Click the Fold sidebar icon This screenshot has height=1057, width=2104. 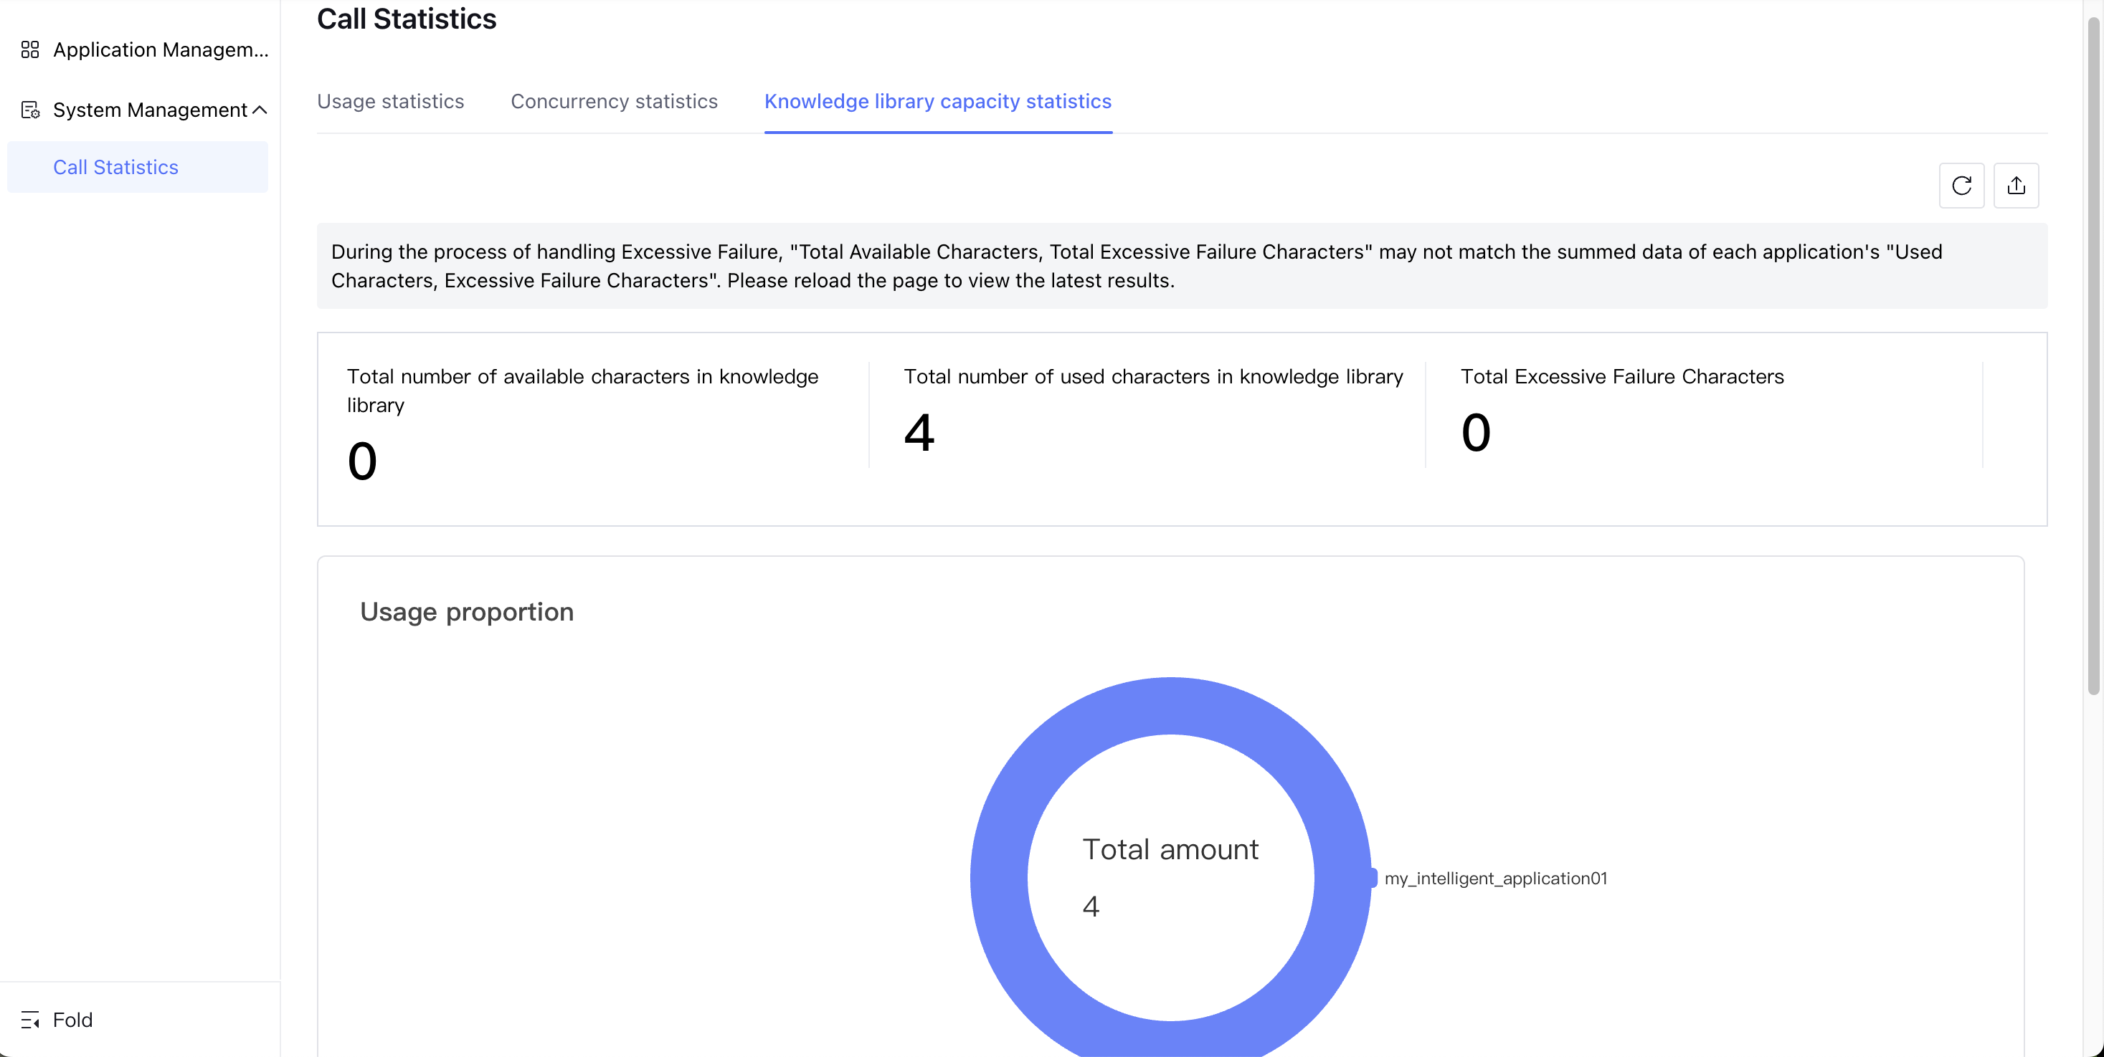click(30, 1020)
